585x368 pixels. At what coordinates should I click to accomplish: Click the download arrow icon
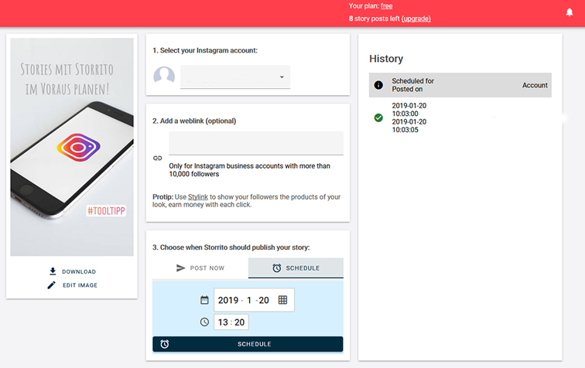click(x=53, y=271)
